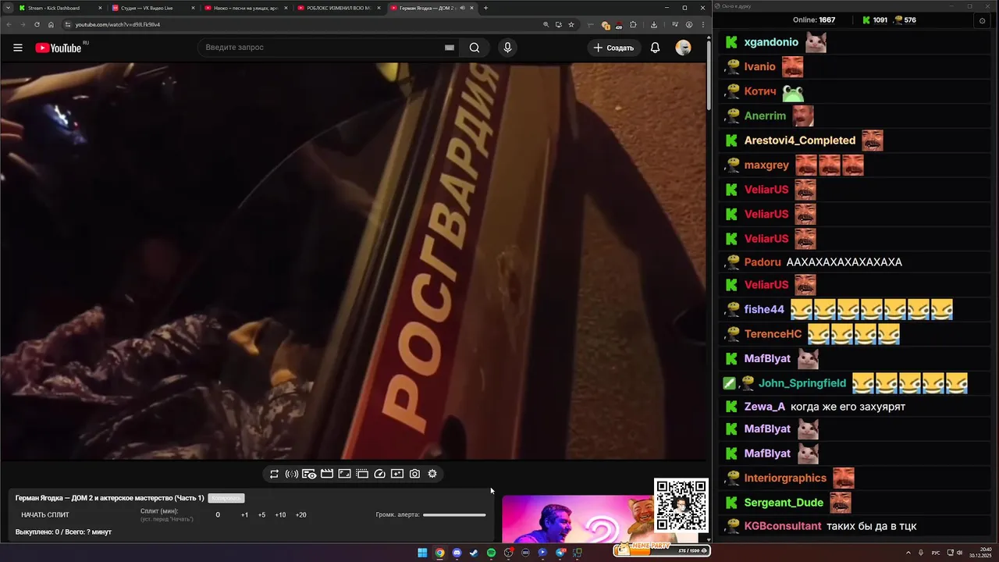Start voice search with the microphone icon
This screenshot has height=562, width=999.
pyautogui.click(x=507, y=48)
